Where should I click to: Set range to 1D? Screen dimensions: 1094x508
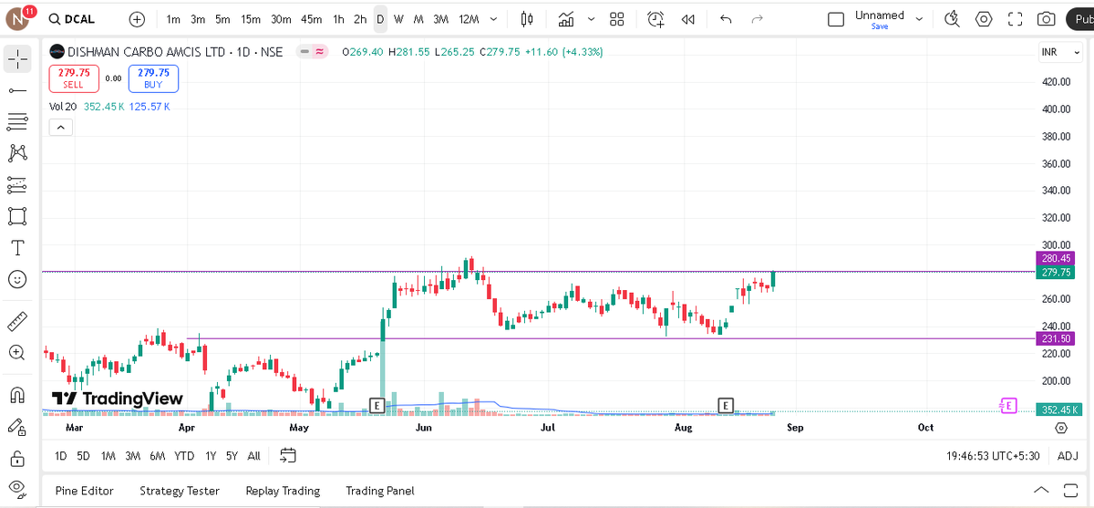tap(61, 456)
